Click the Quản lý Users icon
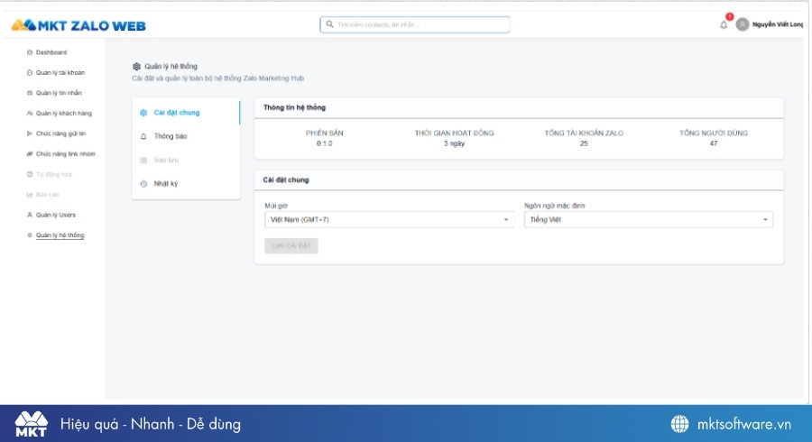 pyautogui.click(x=30, y=215)
